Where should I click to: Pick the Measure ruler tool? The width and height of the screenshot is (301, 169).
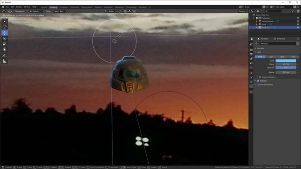pos(4,61)
